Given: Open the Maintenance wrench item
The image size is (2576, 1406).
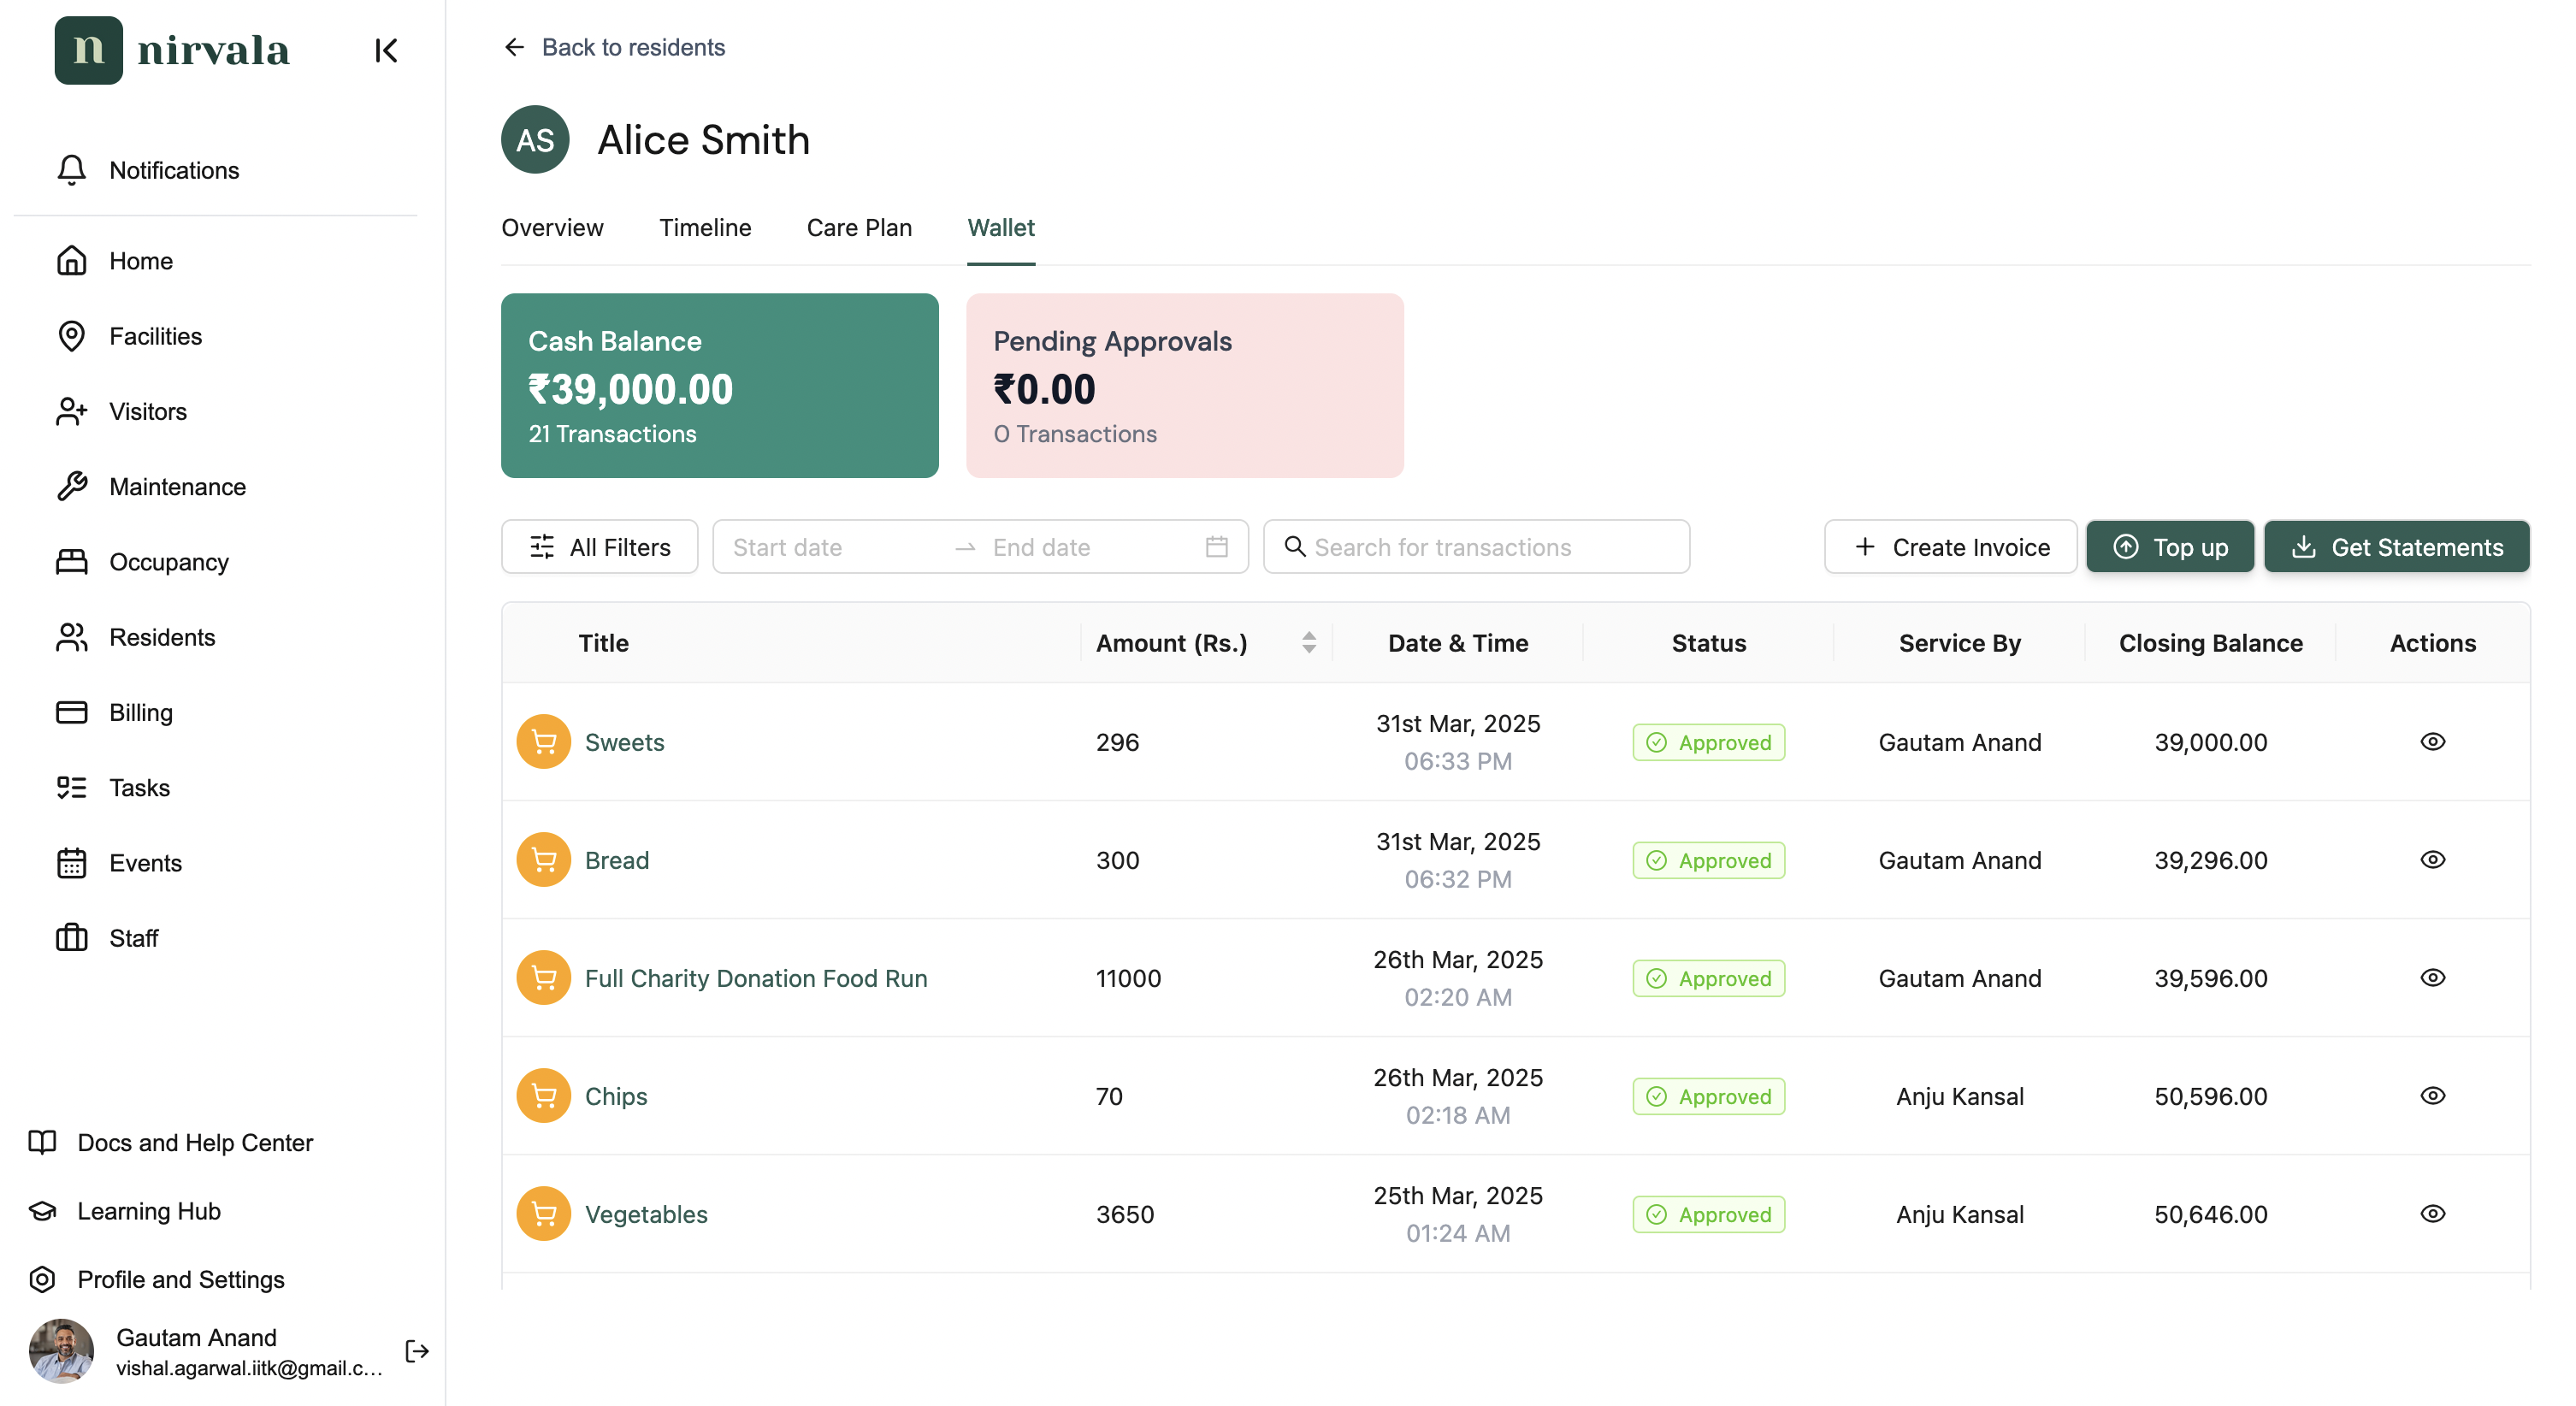Looking at the screenshot, I should (150, 487).
